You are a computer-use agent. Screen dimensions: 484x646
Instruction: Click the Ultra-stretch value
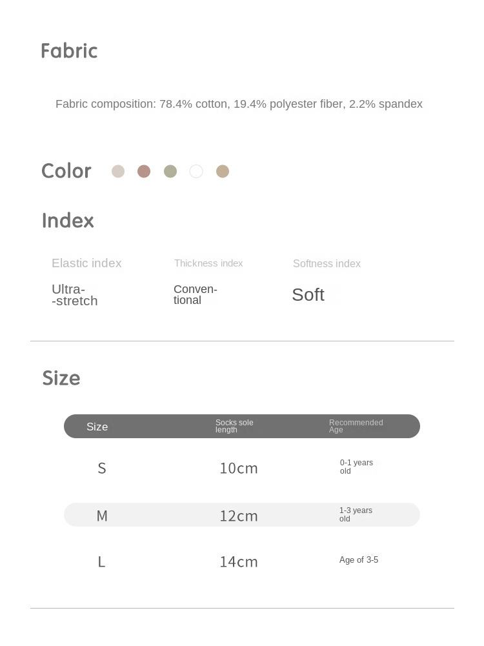pyautogui.click(x=74, y=295)
